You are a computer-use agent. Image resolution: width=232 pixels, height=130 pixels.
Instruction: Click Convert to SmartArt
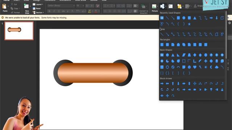point(144,9)
